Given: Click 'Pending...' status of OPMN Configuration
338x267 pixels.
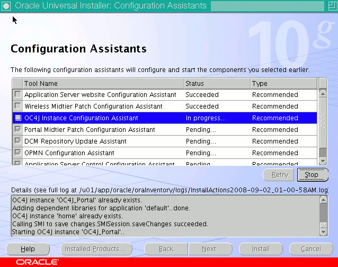Looking at the screenshot, I should click(201, 153).
